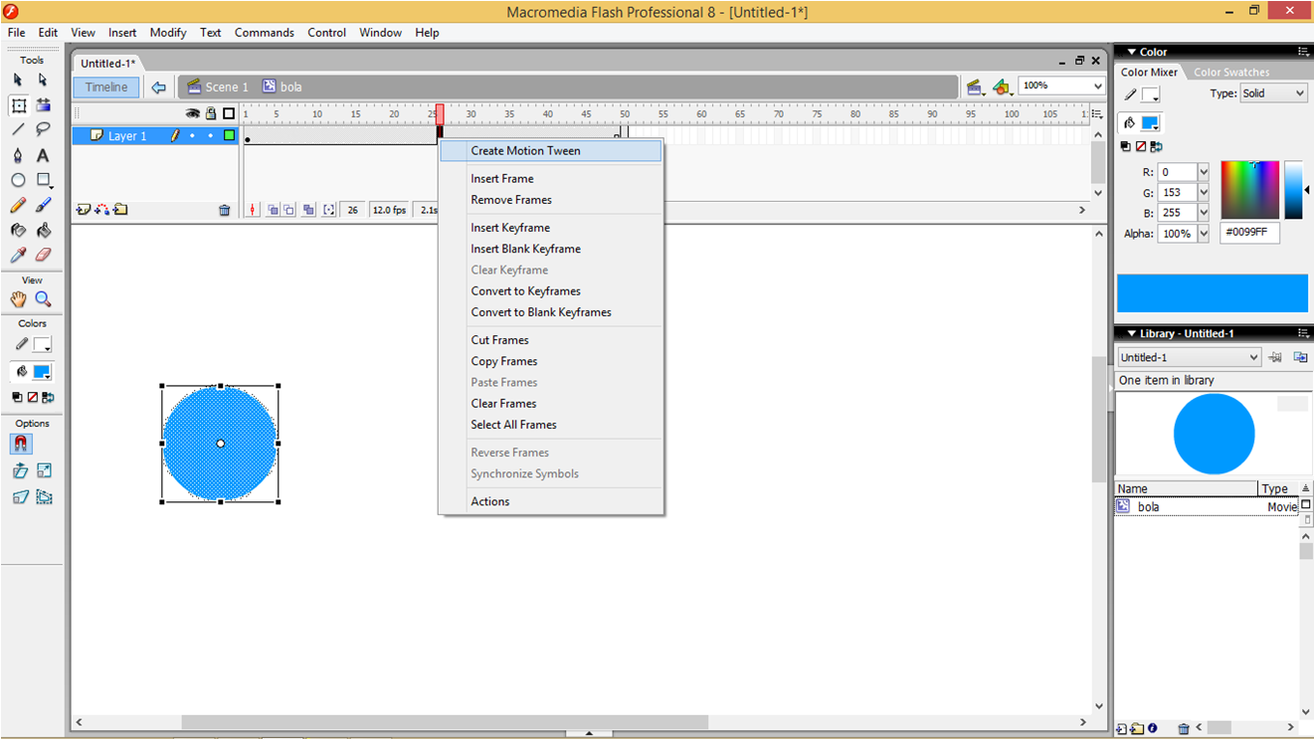
Task: Select the Selection arrow tool
Action: pos(18,80)
